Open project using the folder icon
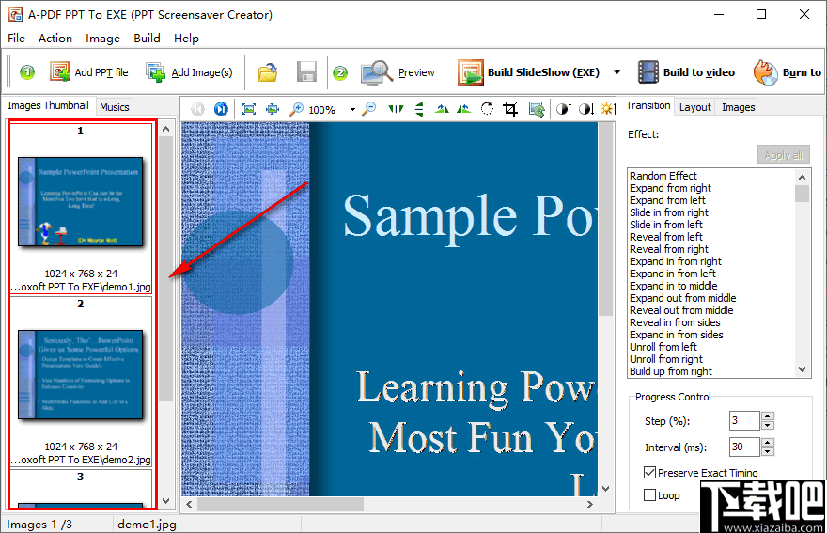This screenshot has height=533, width=827. [268, 71]
